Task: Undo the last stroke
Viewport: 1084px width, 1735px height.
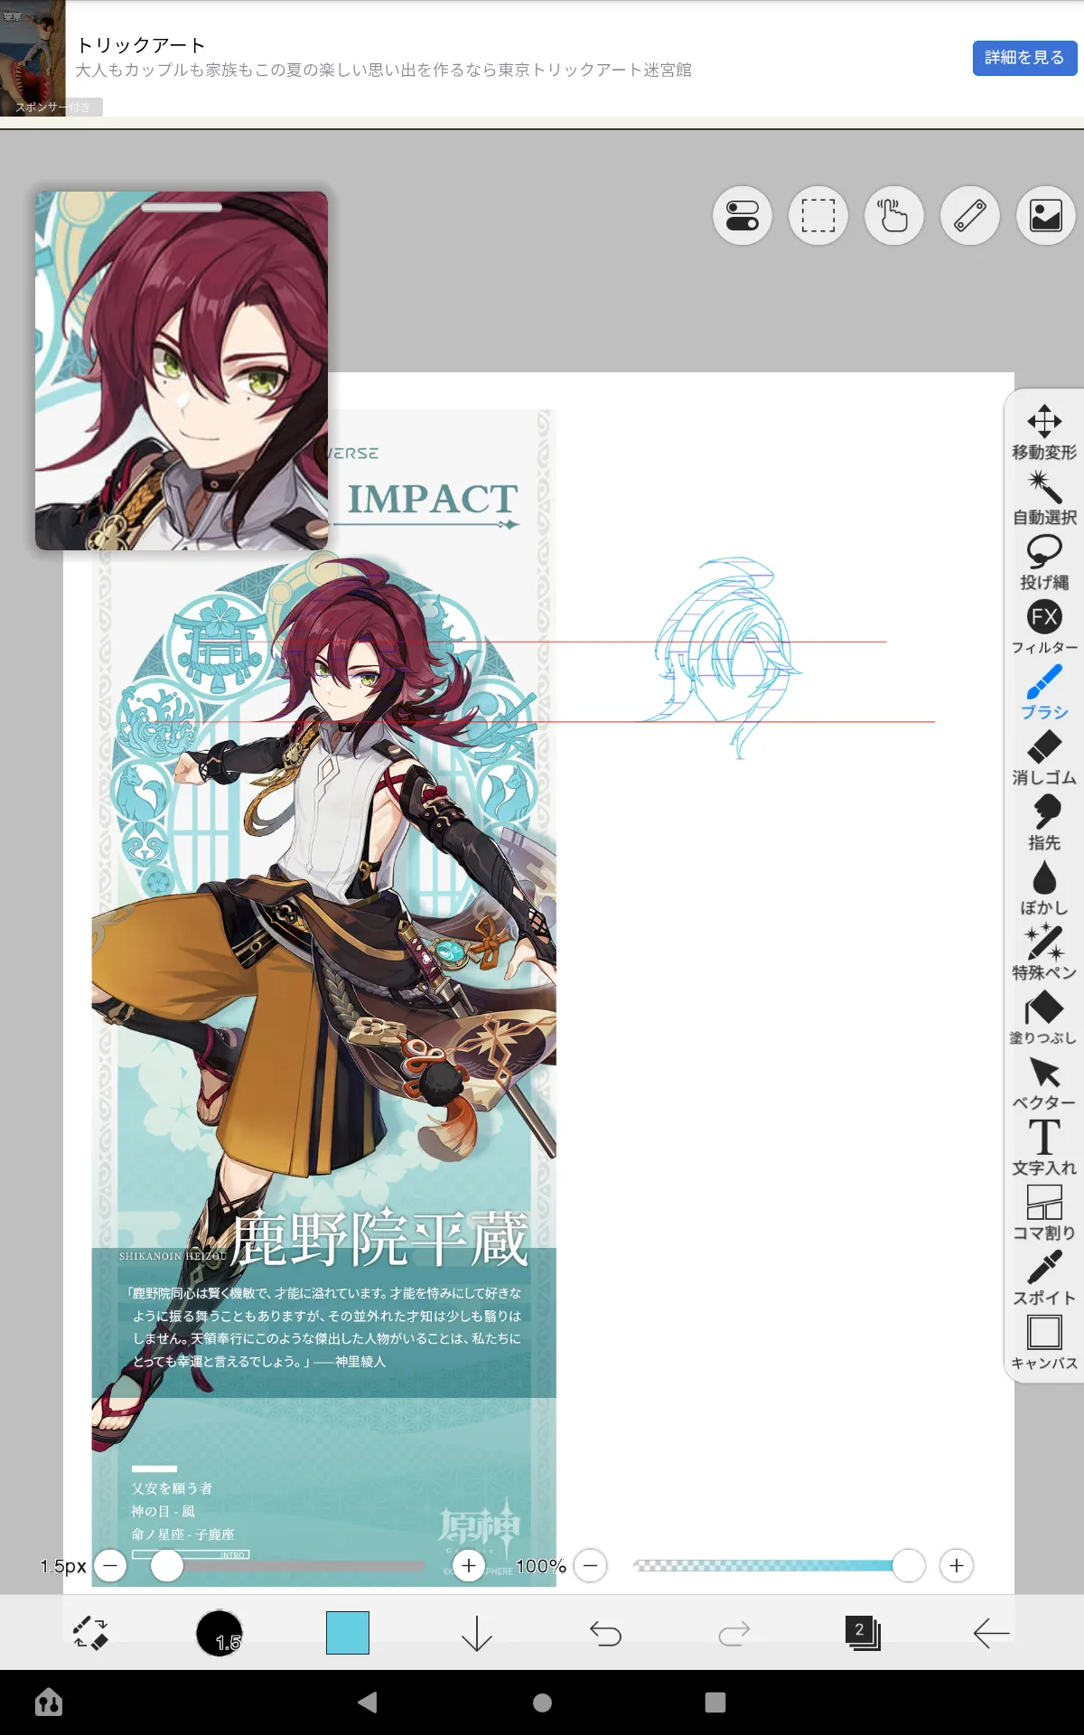Action: coord(605,1633)
